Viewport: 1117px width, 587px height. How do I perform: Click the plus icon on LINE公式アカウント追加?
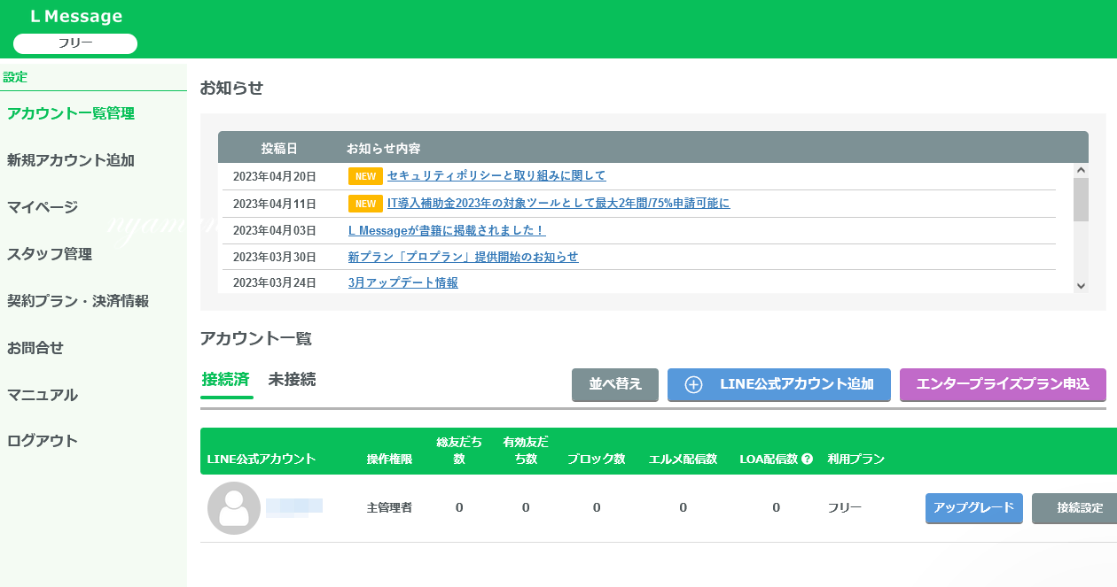pyautogui.click(x=694, y=384)
